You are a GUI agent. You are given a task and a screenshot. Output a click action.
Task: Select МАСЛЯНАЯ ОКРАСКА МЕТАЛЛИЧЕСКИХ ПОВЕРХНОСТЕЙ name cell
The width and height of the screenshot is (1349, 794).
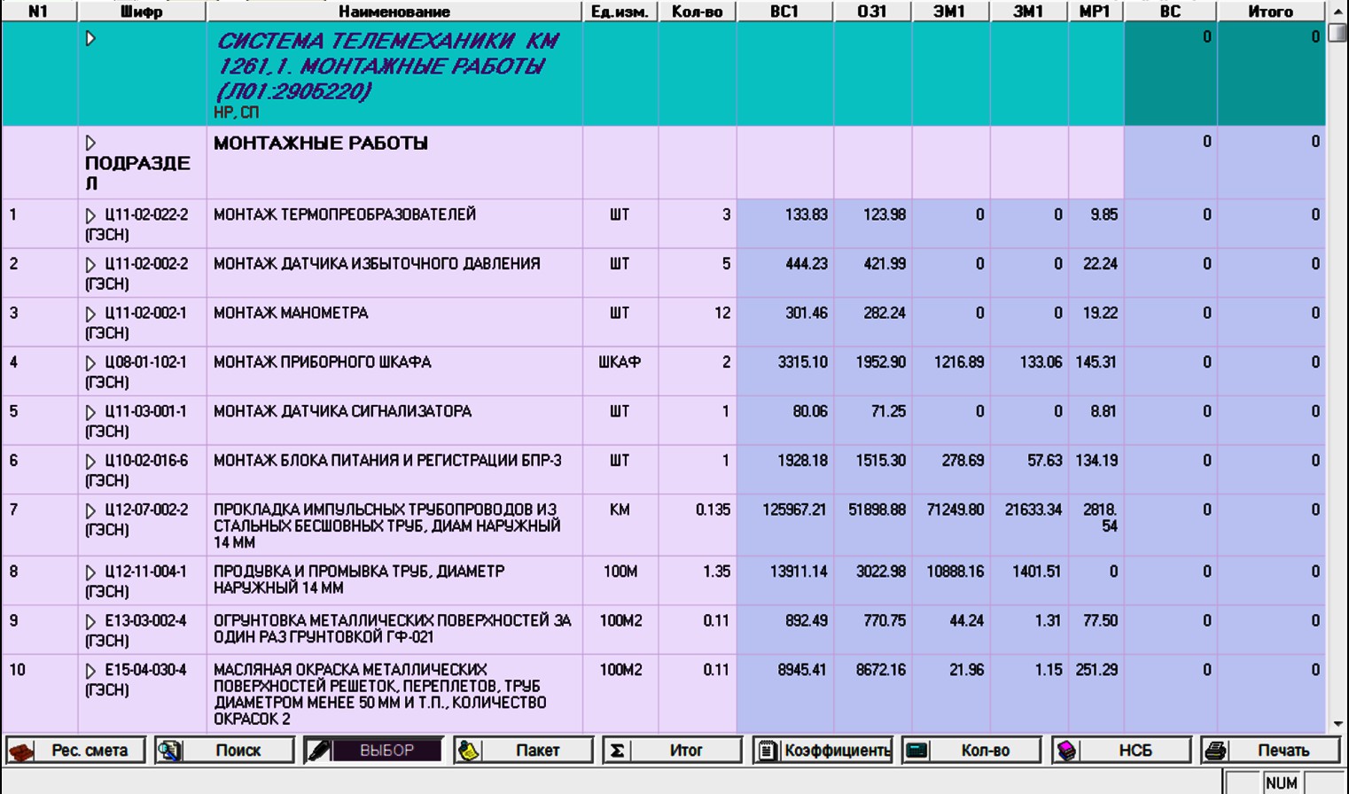coord(394,694)
